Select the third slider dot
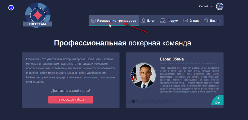Screen dimensions: 248x120 (138, 101)
